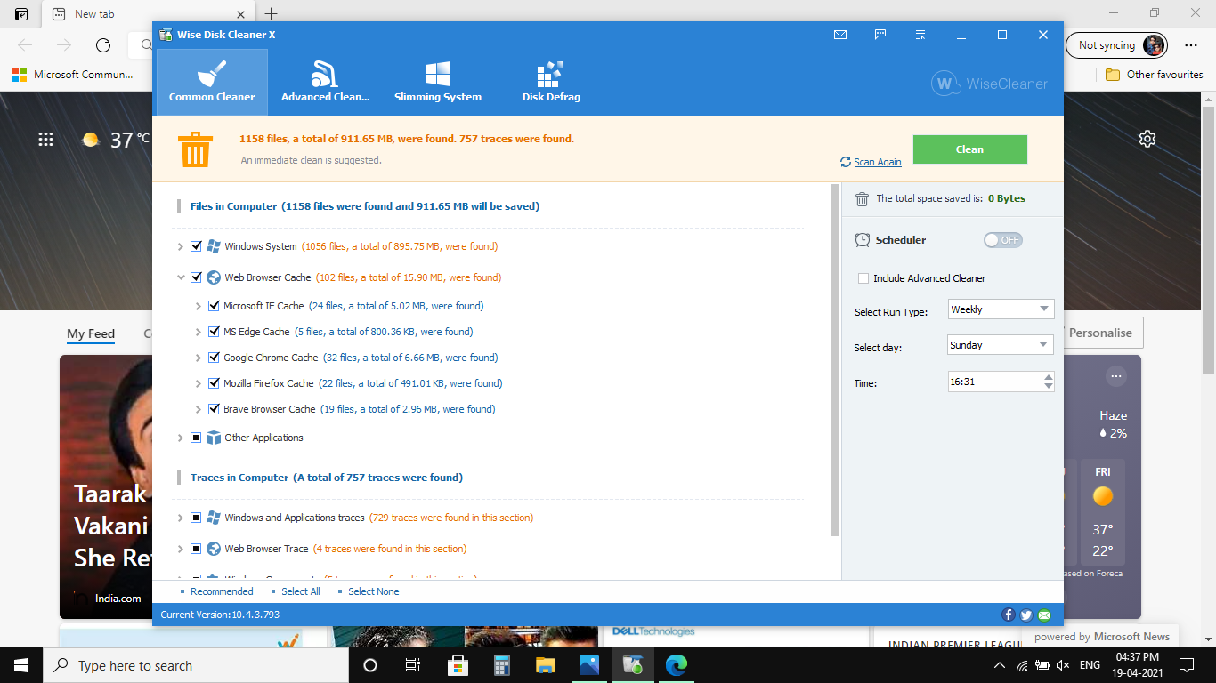Open the Windows Start menu

[21, 665]
